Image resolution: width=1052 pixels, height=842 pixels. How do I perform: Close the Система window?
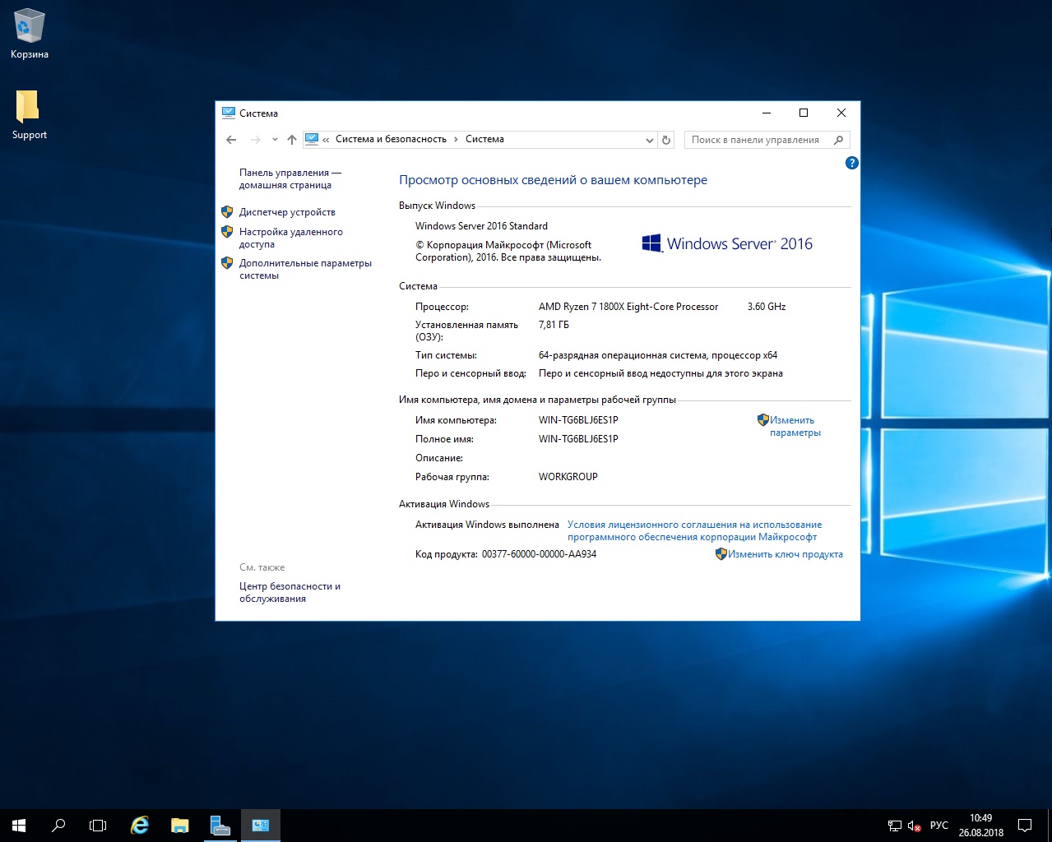[841, 113]
